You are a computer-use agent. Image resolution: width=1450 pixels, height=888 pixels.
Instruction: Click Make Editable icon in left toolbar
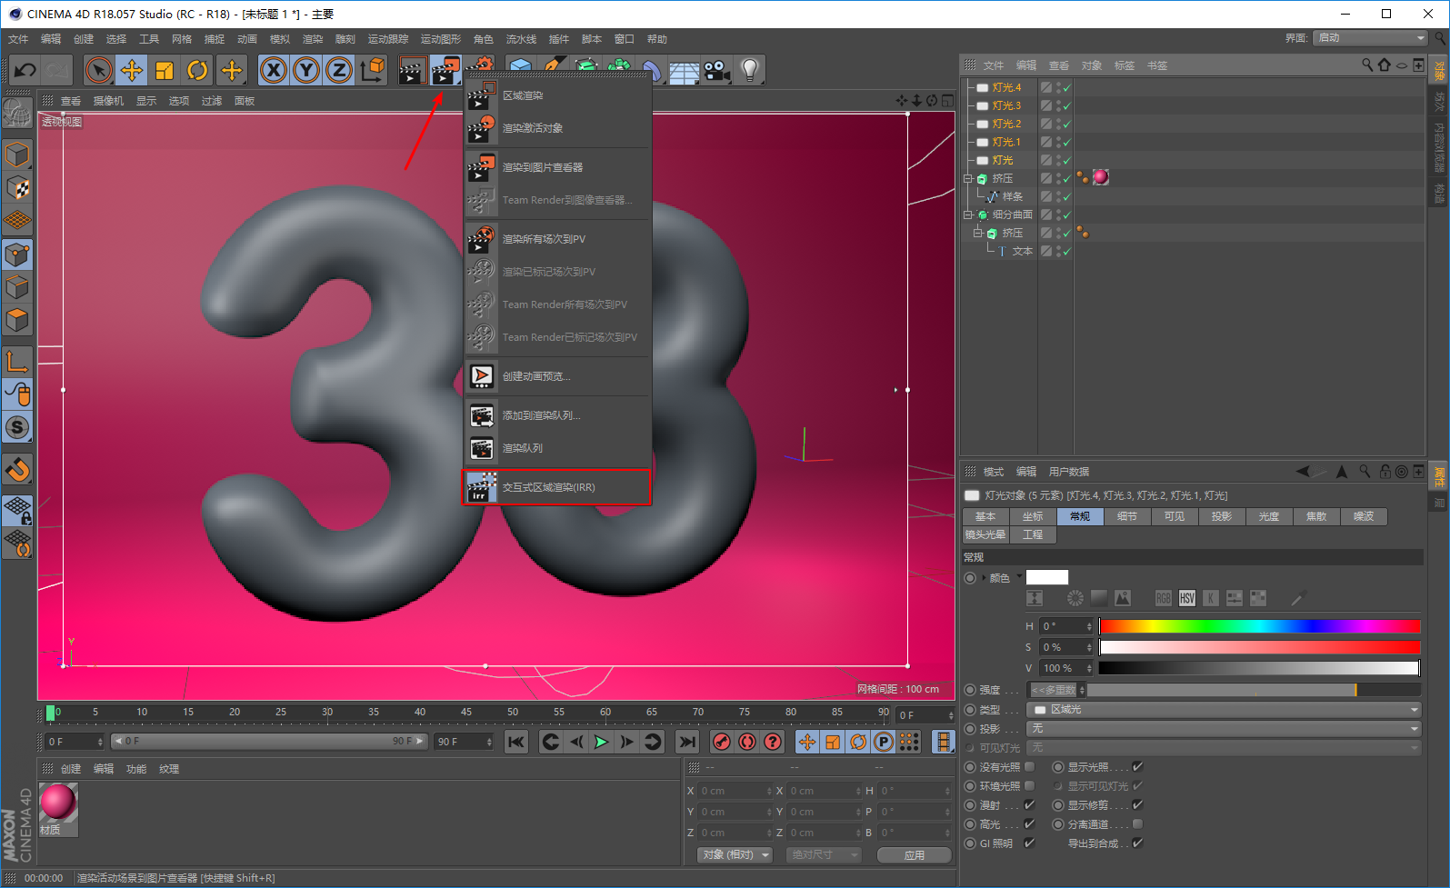click(x=17, y=113)
